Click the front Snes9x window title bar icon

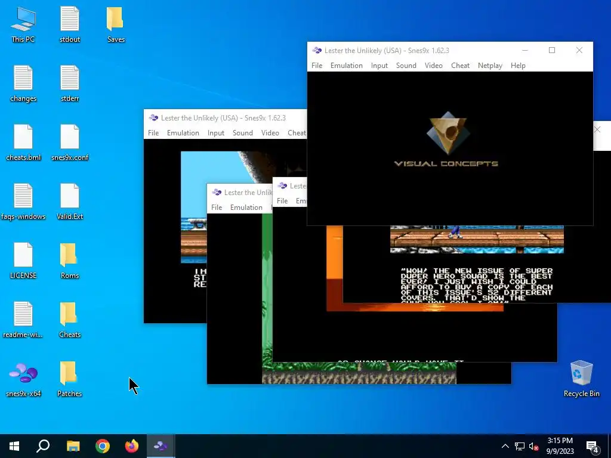[x=317, y=50]
